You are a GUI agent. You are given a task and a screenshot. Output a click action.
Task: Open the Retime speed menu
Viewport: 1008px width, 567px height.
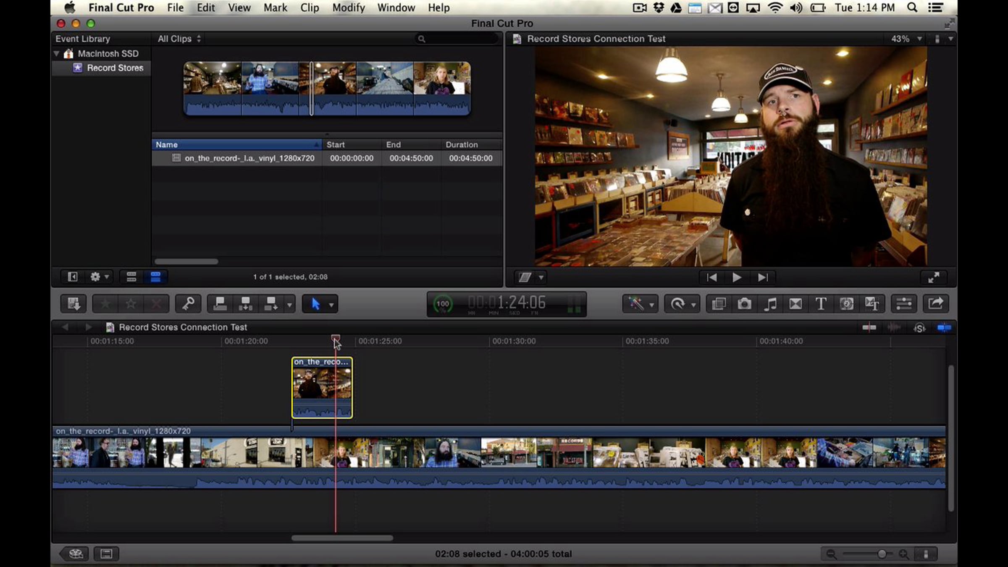(677, 304)
